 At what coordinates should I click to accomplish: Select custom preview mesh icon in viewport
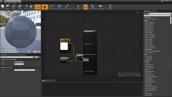[x=40, y=52]
